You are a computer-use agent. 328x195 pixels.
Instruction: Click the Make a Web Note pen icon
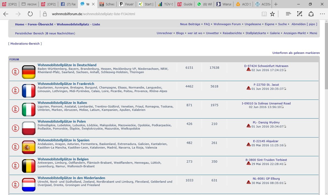[299, 14]
